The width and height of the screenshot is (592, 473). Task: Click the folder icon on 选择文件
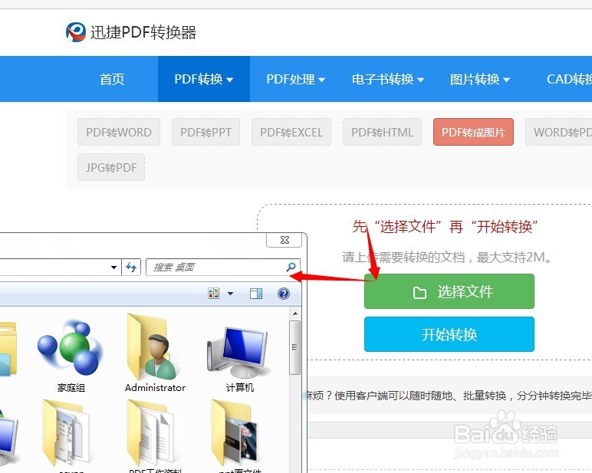click(x=419, y=292)
